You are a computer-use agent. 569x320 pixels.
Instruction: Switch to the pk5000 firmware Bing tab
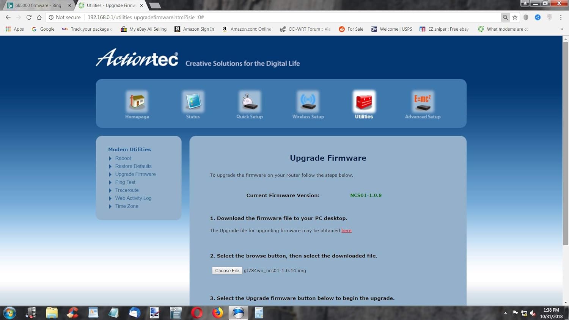38,5
